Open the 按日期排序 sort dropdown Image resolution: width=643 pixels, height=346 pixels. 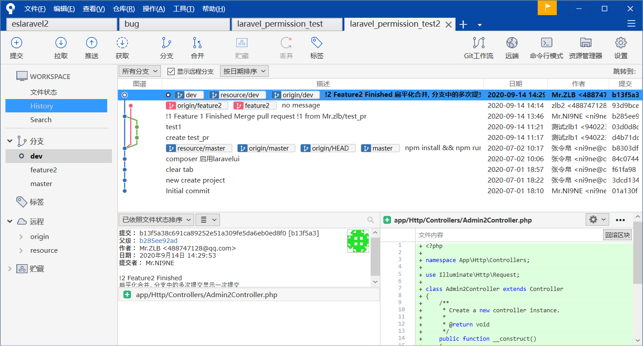pos(244,72)
